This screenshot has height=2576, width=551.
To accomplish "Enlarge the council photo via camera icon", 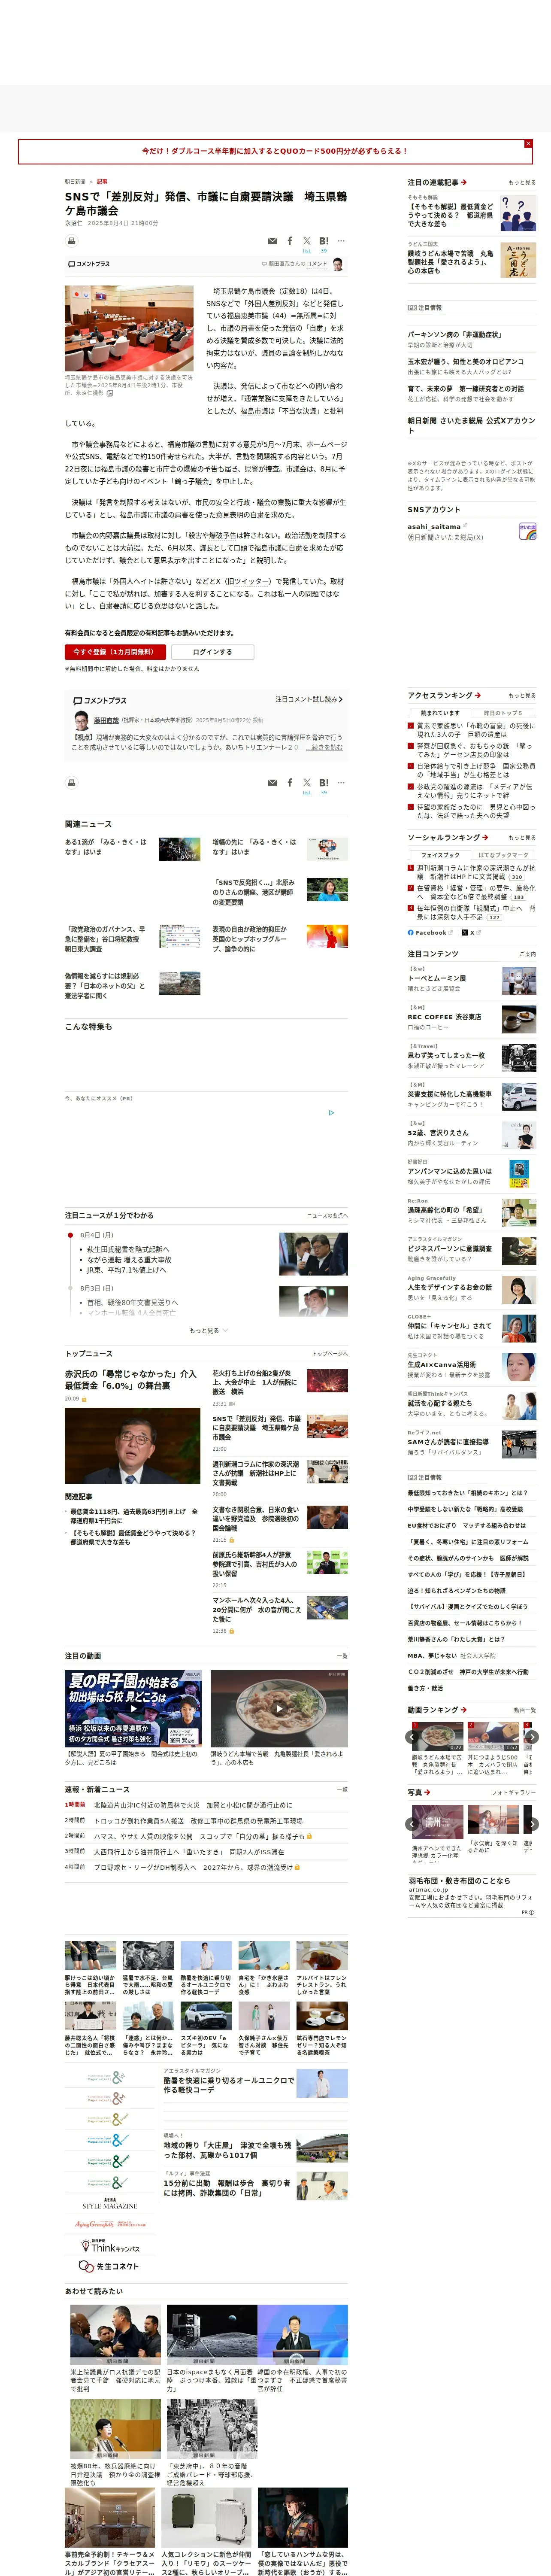I will 110,393.
